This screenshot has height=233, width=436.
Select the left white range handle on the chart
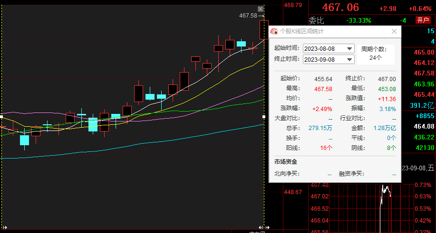click(x=1, y=117)
